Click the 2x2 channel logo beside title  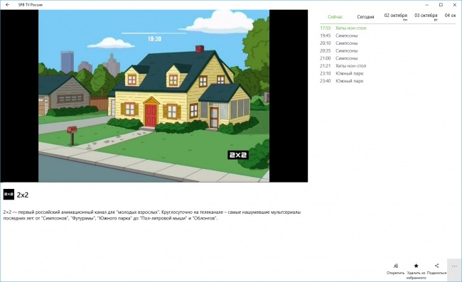click(9, 195)
